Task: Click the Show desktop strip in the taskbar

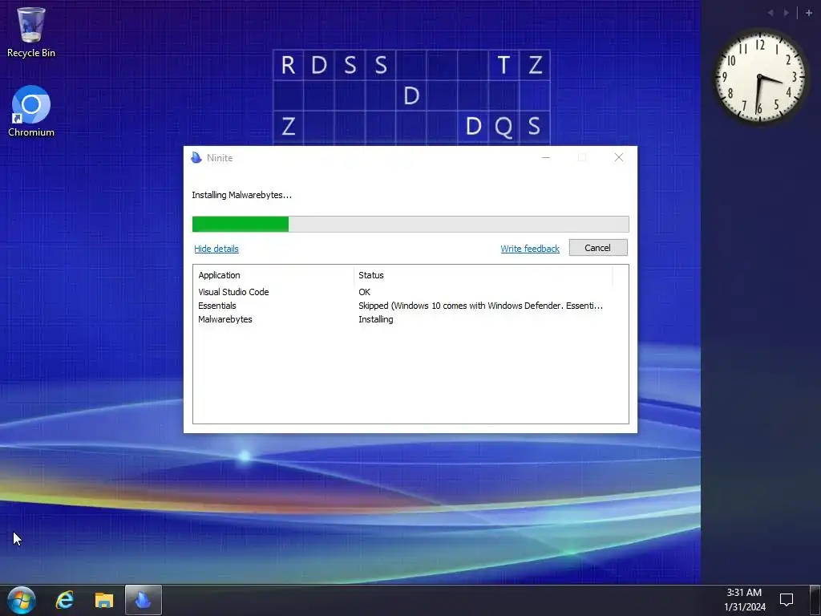Action: click(x=815, y=600)
